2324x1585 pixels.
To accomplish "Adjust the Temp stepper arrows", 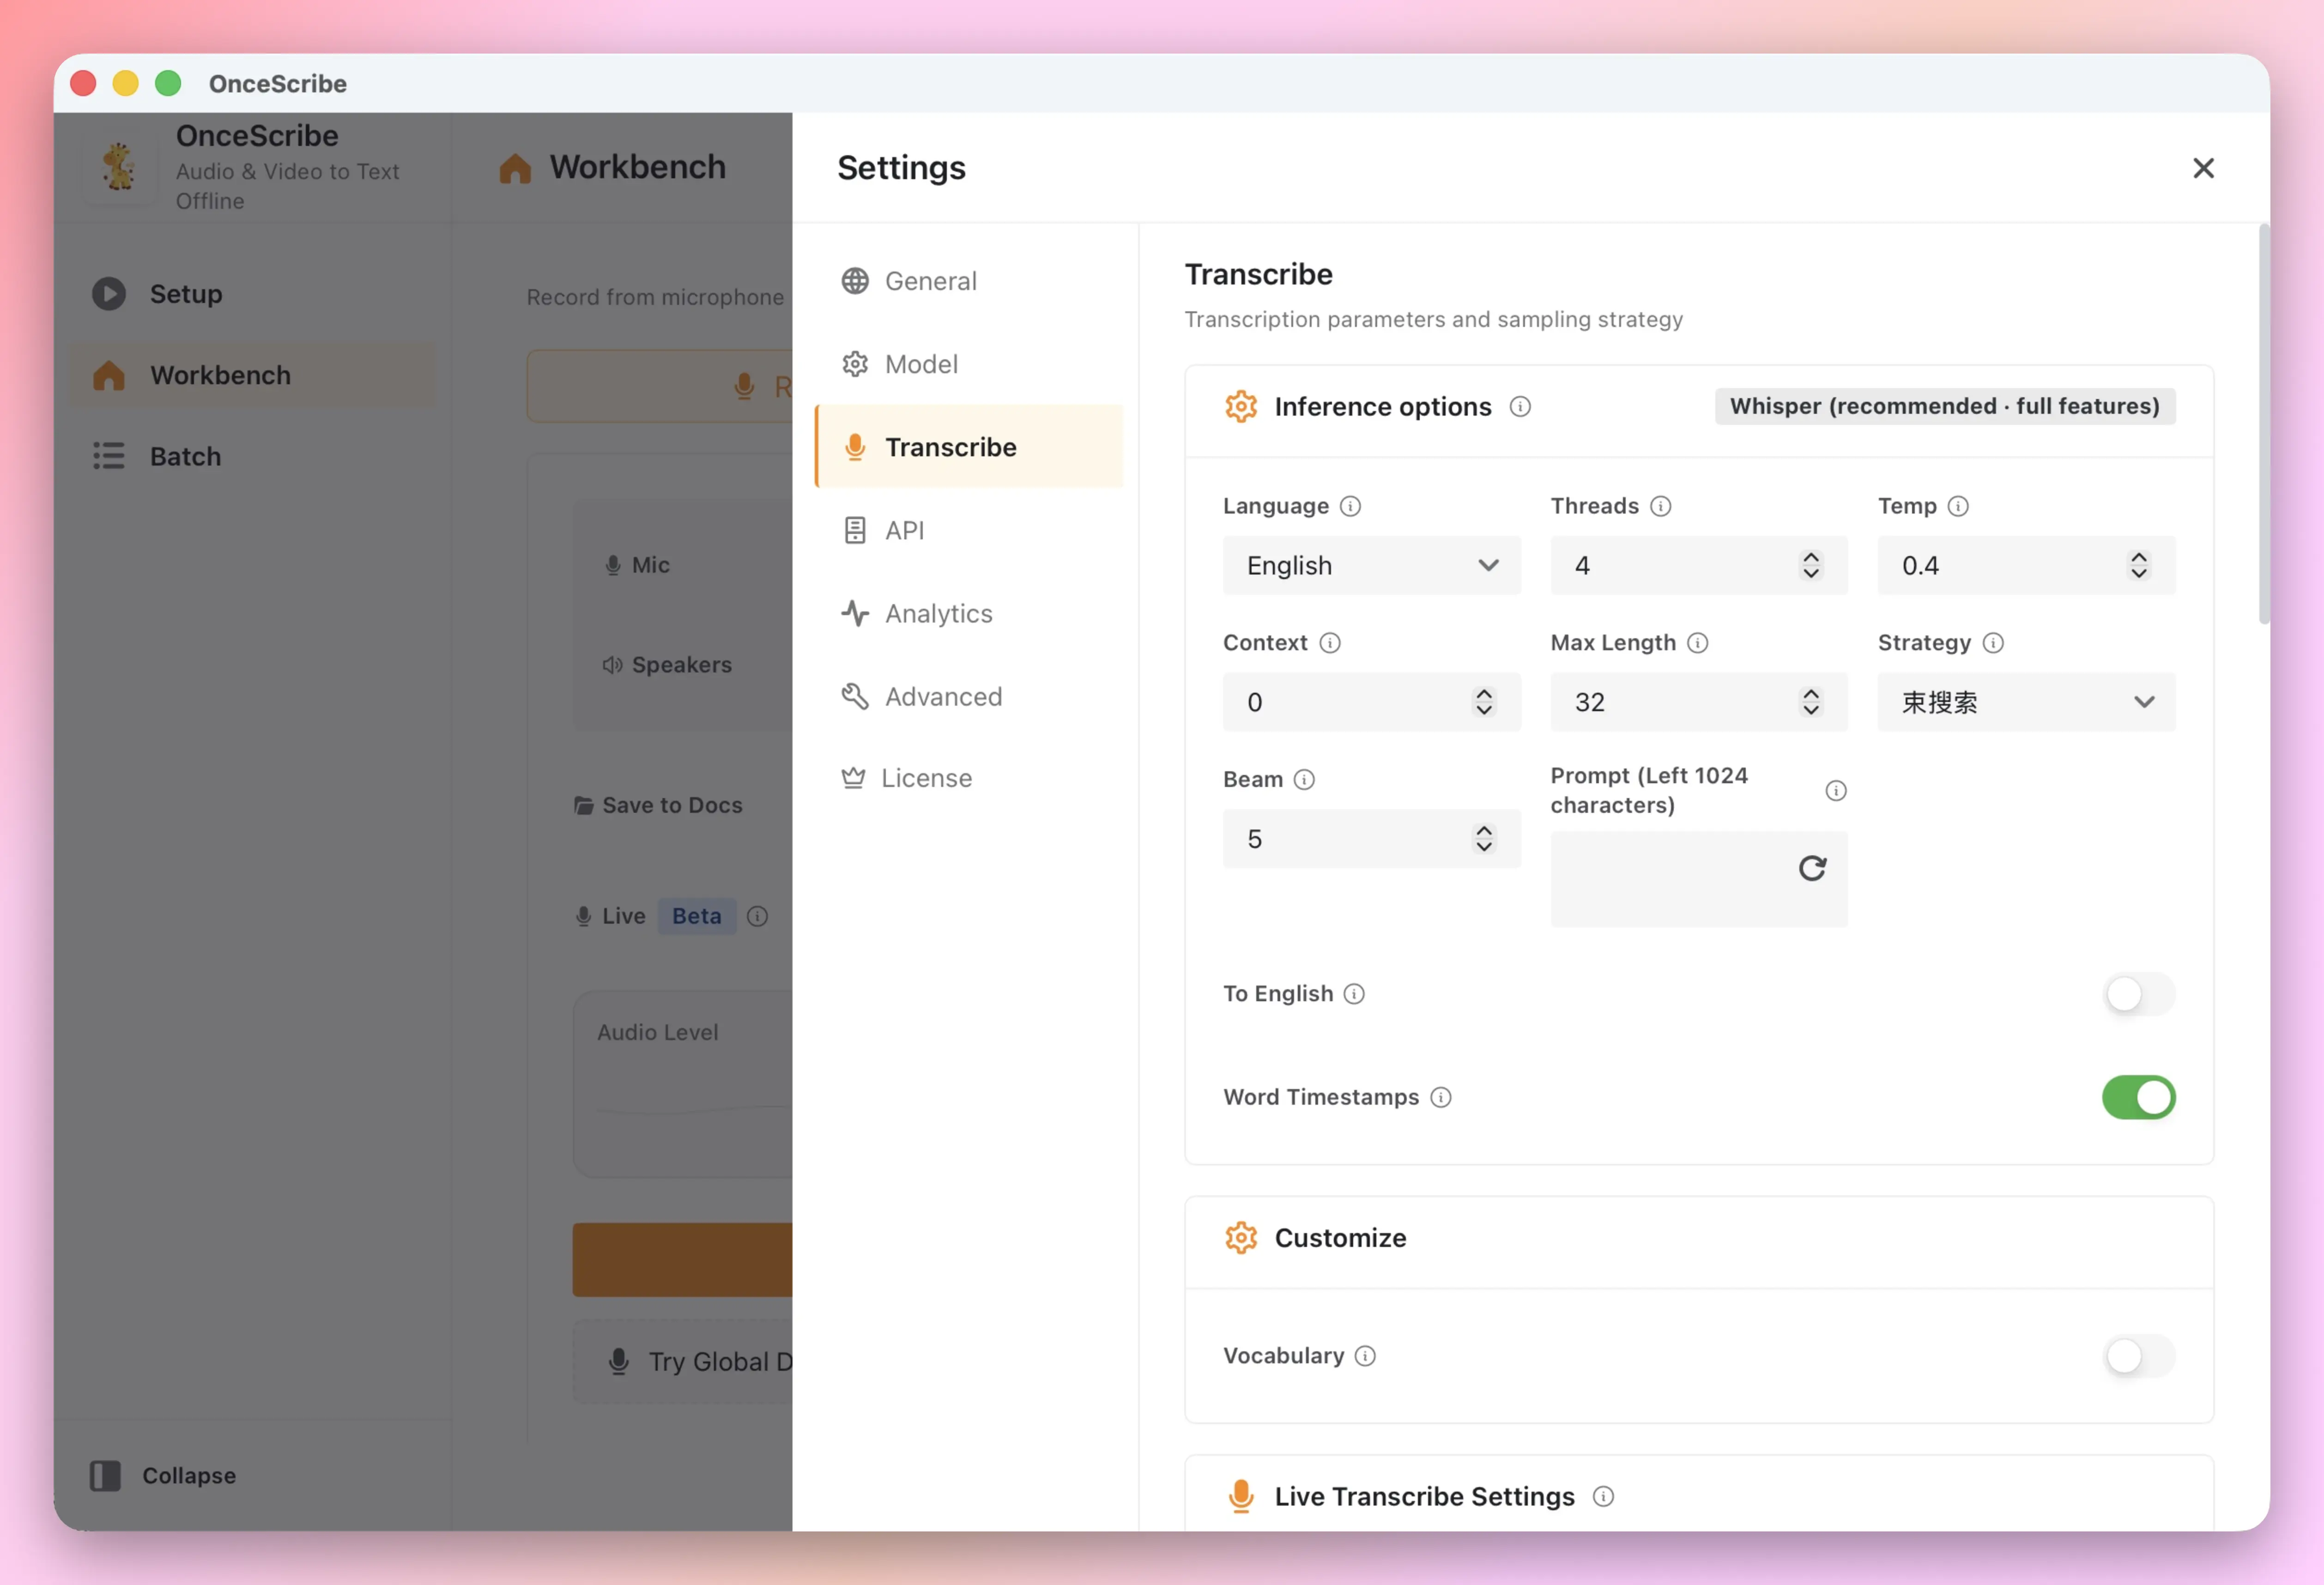I will pos(2138,566).
